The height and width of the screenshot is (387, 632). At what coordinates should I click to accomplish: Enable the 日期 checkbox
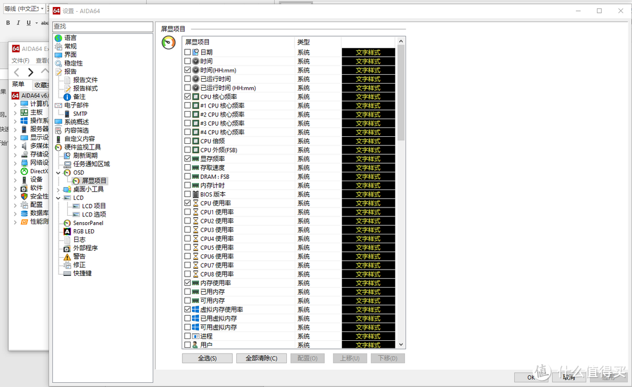pos(188,53)
